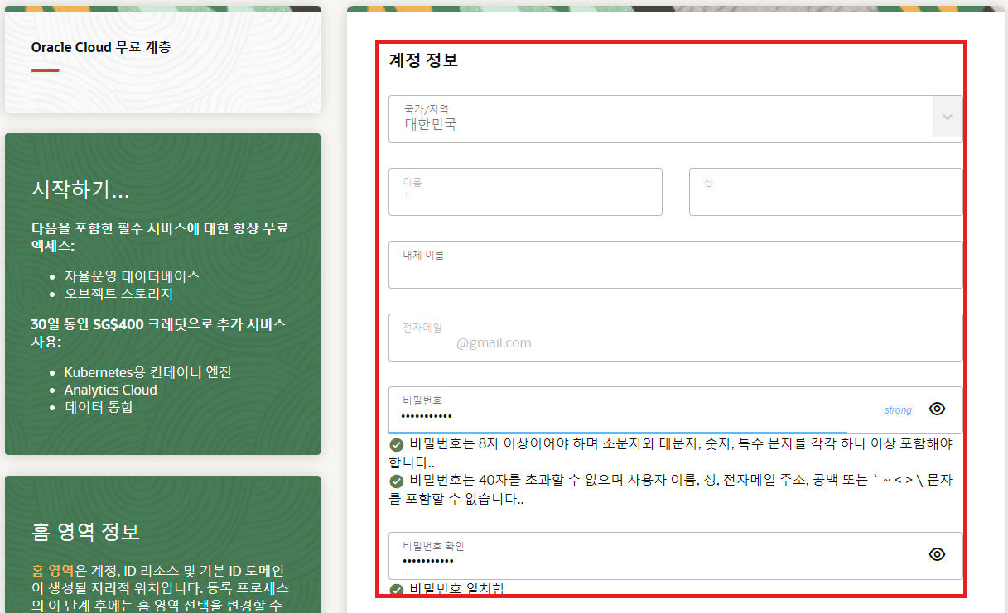Click the blue password strength bar
This screenshot has width=1008, height=613.
618,433
